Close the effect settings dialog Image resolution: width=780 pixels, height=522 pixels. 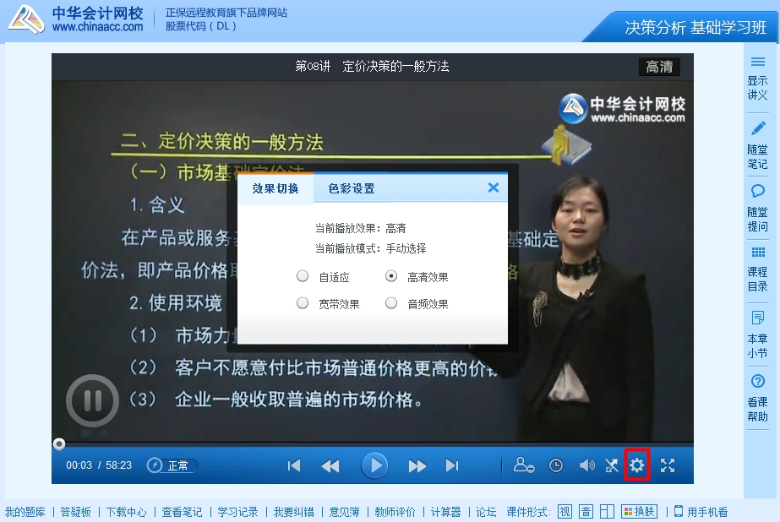(494, 188)
